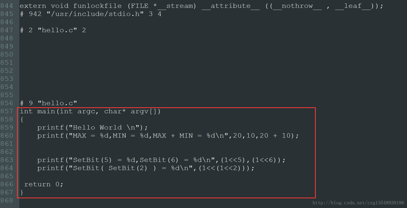Click line number 844 in the gutter

(7, 6)
